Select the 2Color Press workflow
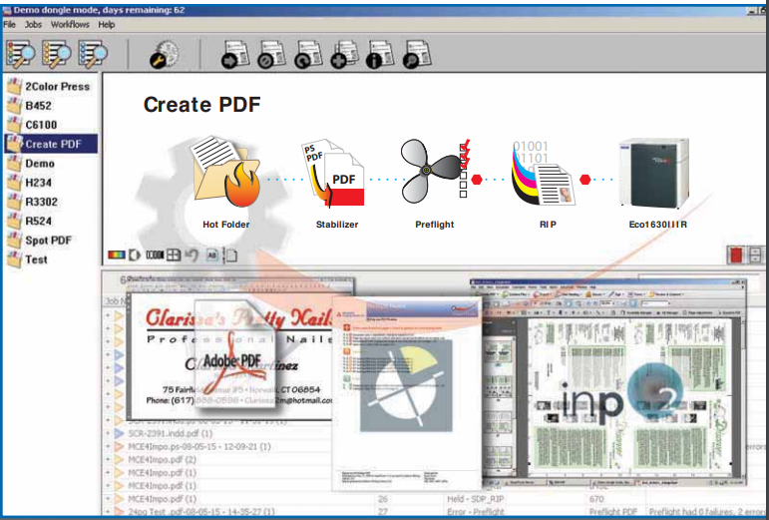 (x=49, y=87)
